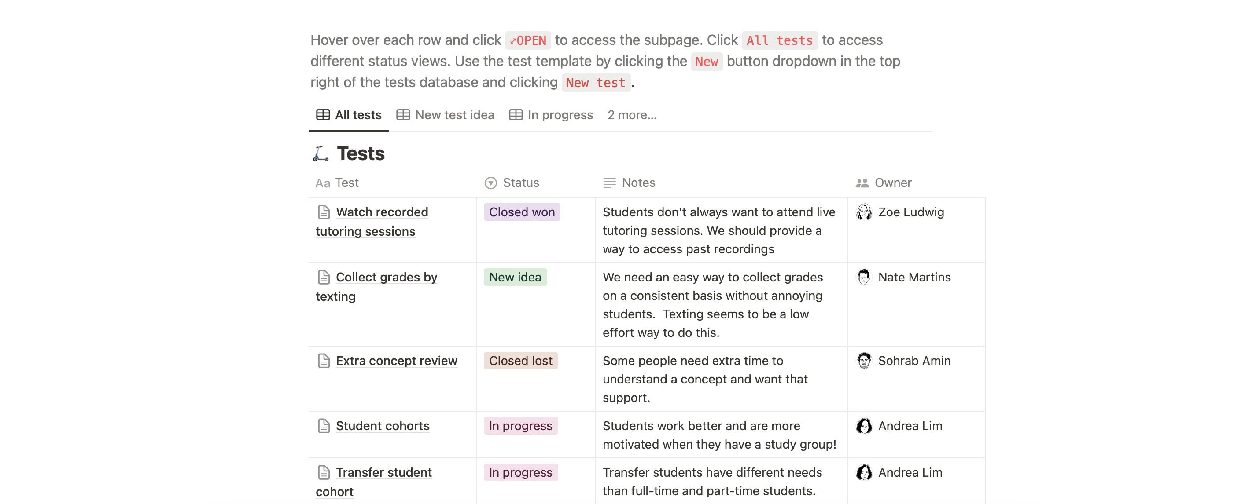Click the scooter icon beside Tests title
The width and height of the screenshot is (1245, 504).
320,153
